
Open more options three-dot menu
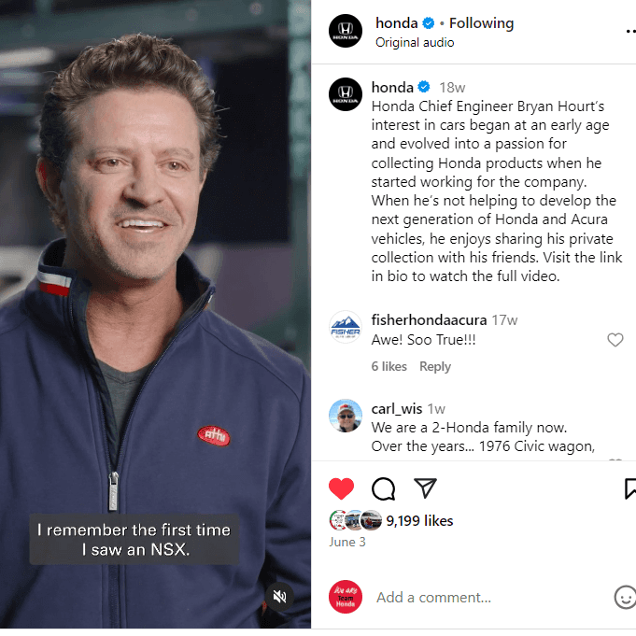630,31
